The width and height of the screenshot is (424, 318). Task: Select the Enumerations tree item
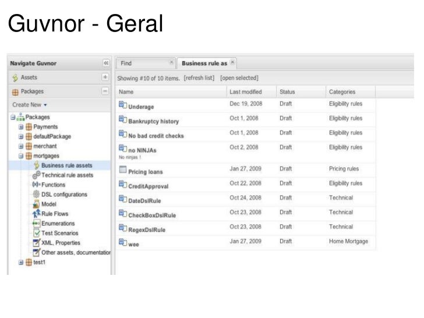click(58, 224)
